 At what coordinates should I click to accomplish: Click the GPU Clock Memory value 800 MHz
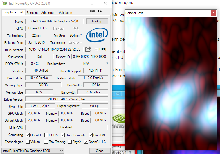67,113
